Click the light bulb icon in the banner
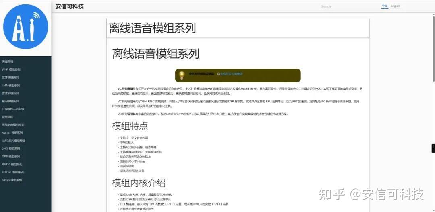 click(182, 75)
